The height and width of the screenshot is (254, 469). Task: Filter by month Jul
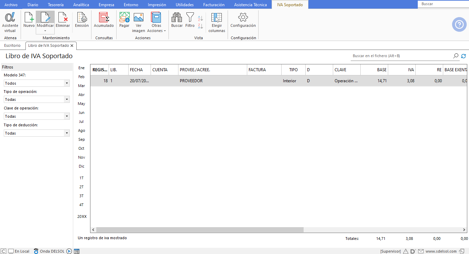coord(81,121)
